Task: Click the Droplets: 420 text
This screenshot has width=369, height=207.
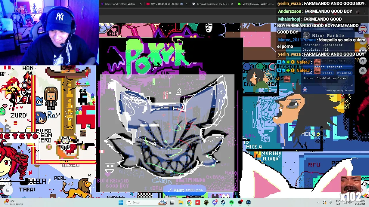Action: (x=316, y=49)
